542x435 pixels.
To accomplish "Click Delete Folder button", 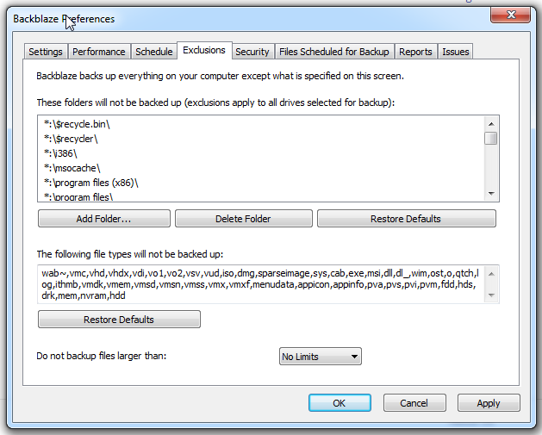I will pos(243,219).
